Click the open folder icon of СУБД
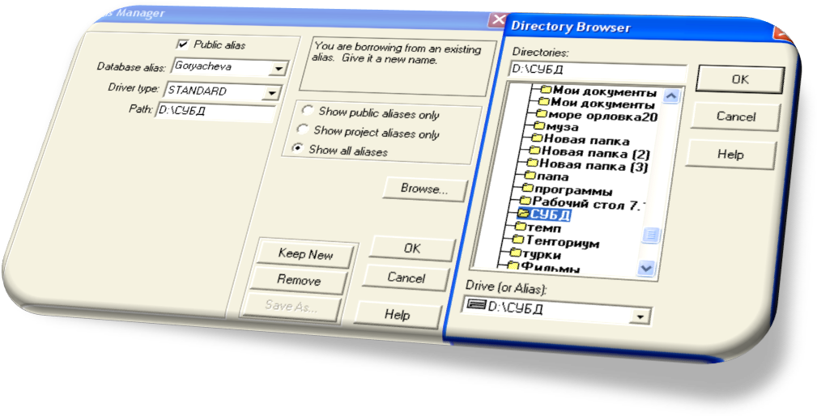 click(x=522, y=213)
